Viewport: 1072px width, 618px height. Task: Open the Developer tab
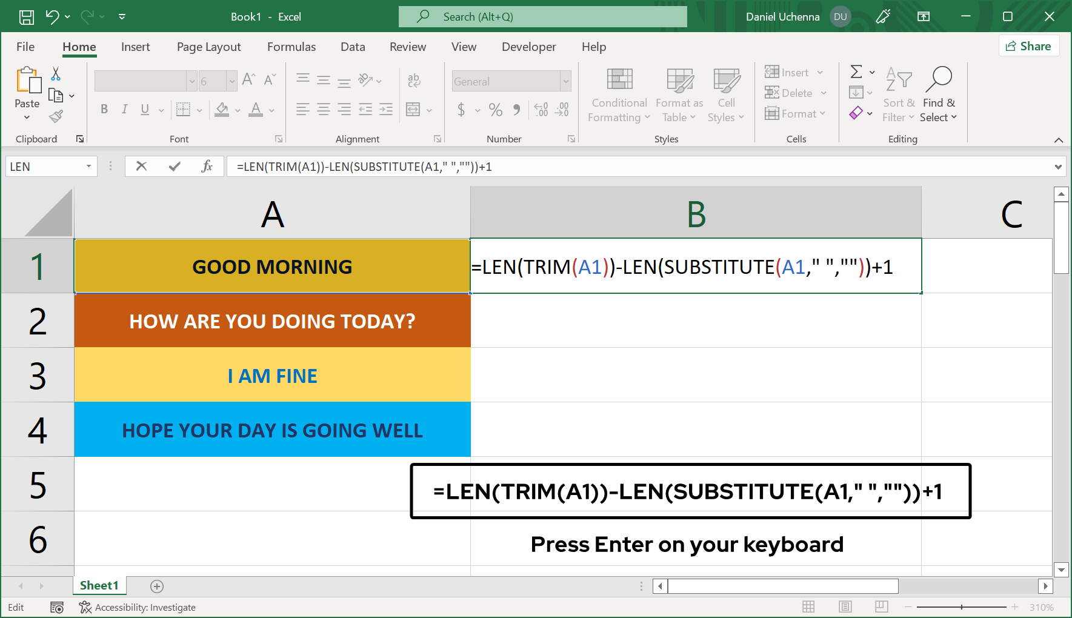click(x=528, y=47)
